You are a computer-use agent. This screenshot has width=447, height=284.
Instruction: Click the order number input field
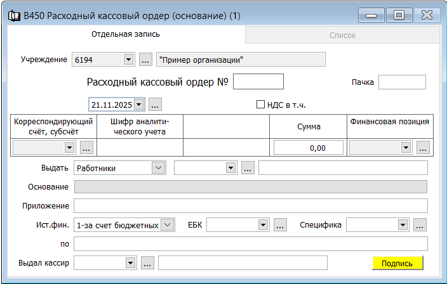258,82
